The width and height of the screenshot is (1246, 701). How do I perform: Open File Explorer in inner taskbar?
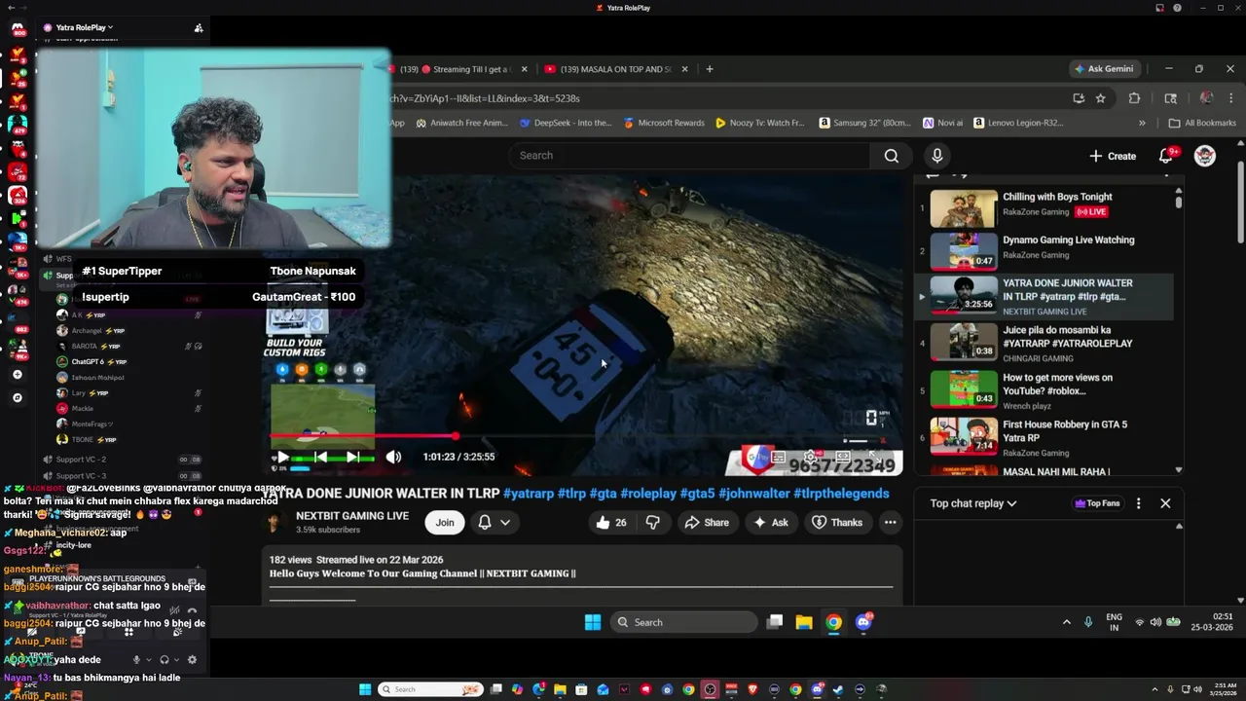click(x=804, y=622)
